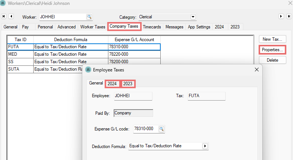The width and height of the screenshot is (293, 160).
Task: Close the Employee Taxes dialog
Action: pos(257,70)
